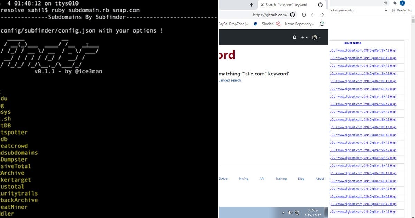This screenshot has height=218, width=415.
Task: Open the Training footer link
Action: 281,179
